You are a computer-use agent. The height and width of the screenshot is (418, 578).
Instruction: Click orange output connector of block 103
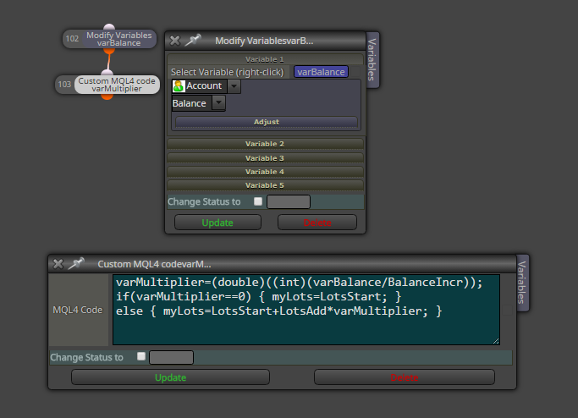tap(107, 96)
